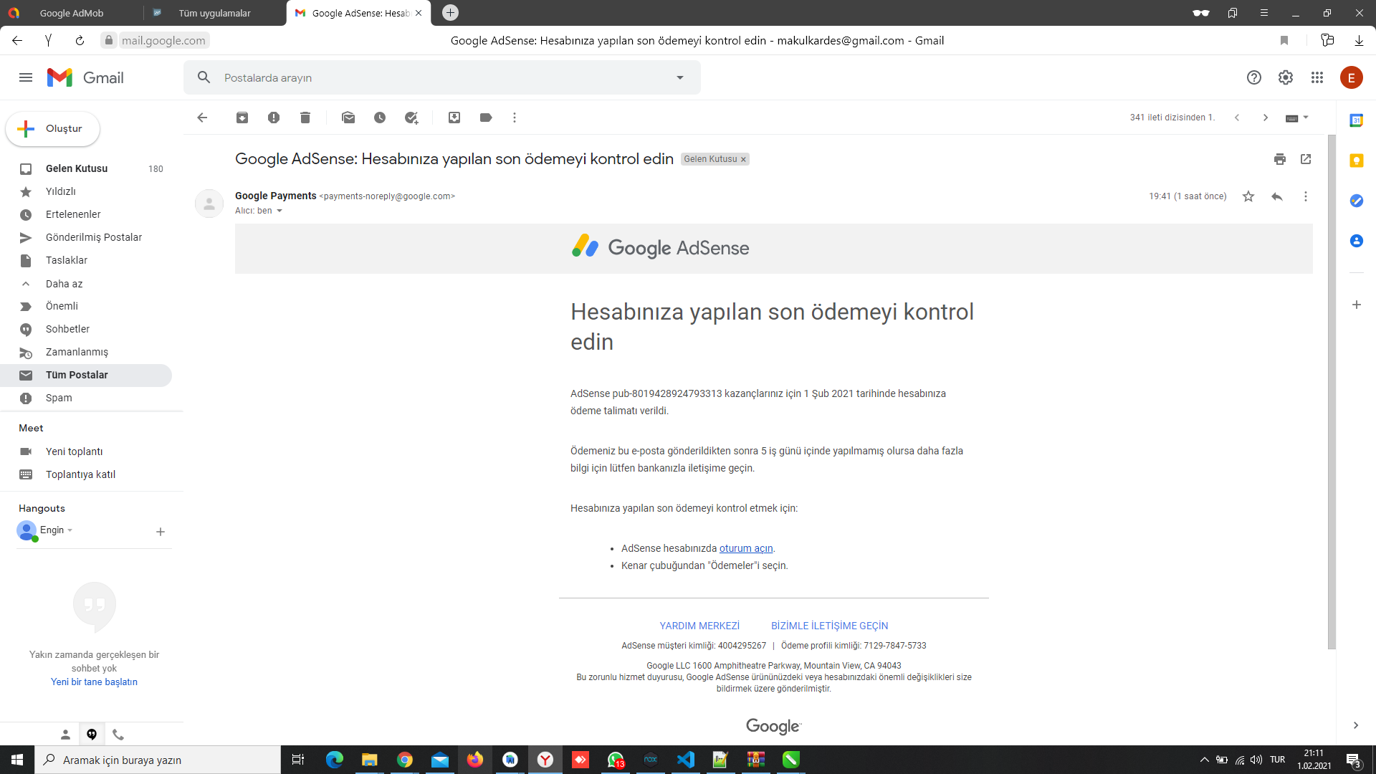Image resolution: width=1376 pixels, height=774 pixels.
Task: Open Hangouts phone calls tab
Action: click(x=118, y=735)
